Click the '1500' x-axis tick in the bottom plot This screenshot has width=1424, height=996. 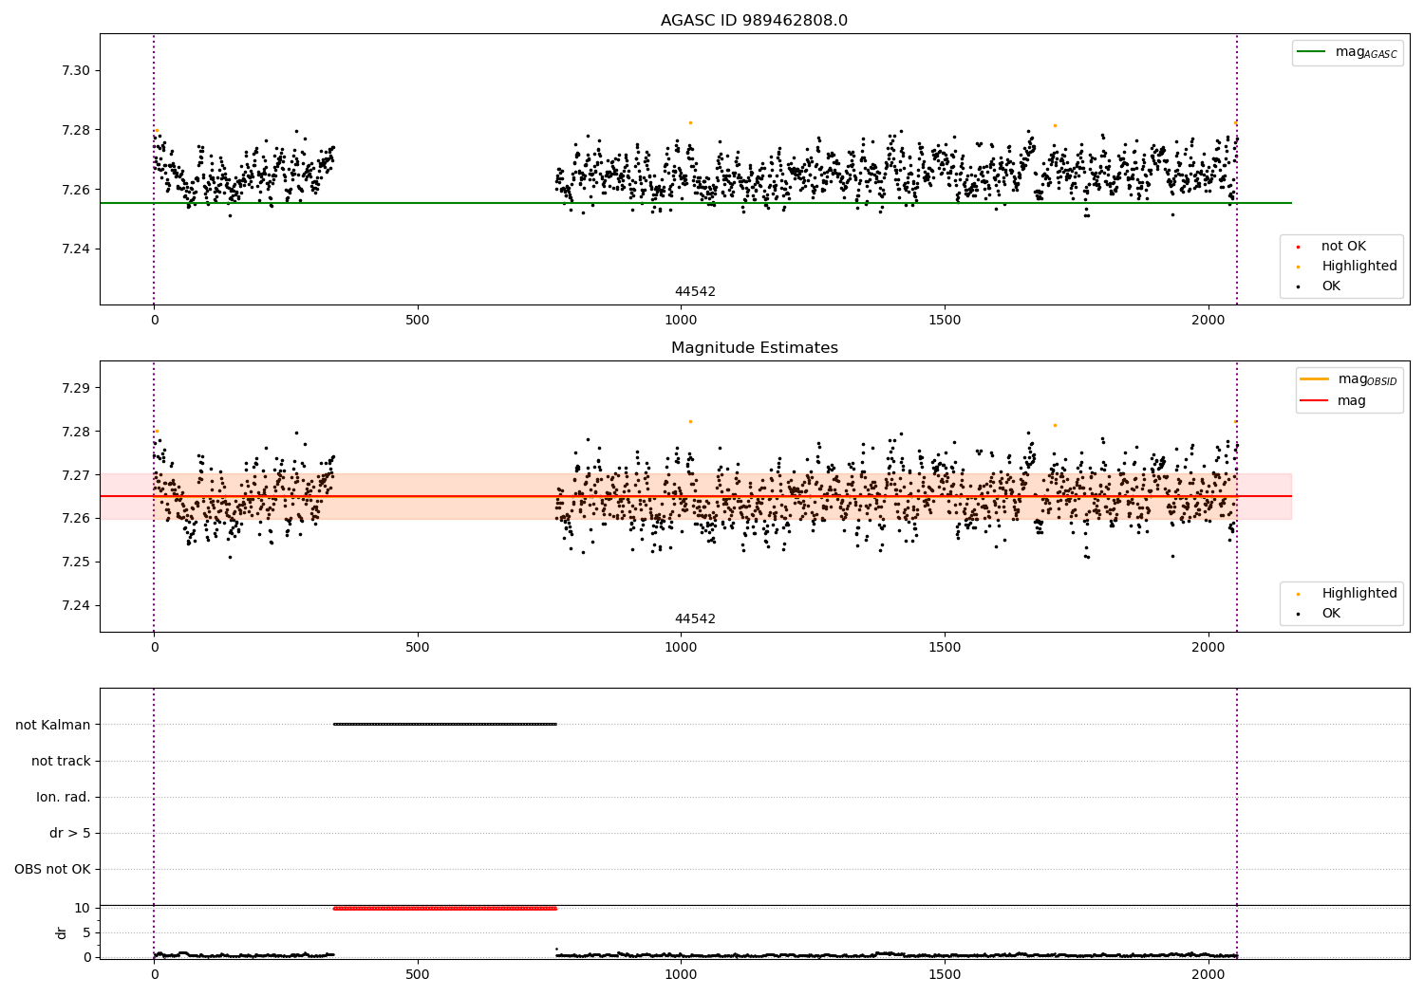(945, 974)
